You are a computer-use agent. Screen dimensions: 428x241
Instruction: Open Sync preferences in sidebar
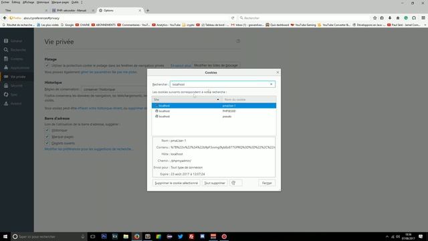[17, 94]
